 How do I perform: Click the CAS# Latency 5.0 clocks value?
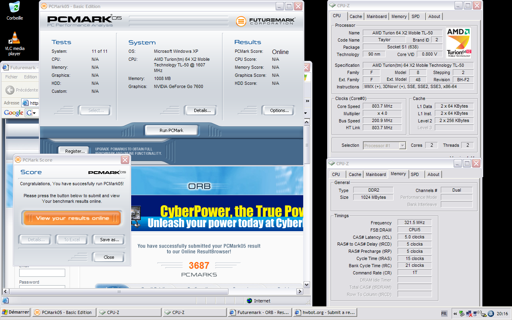click(415, 237)
